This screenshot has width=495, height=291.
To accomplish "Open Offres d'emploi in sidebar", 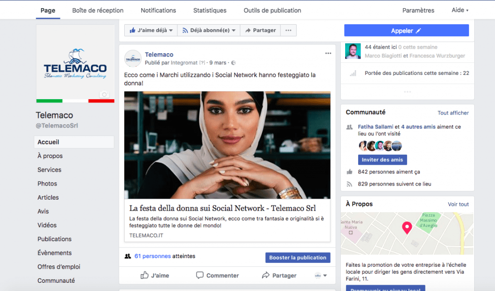I will pos(59,267).
